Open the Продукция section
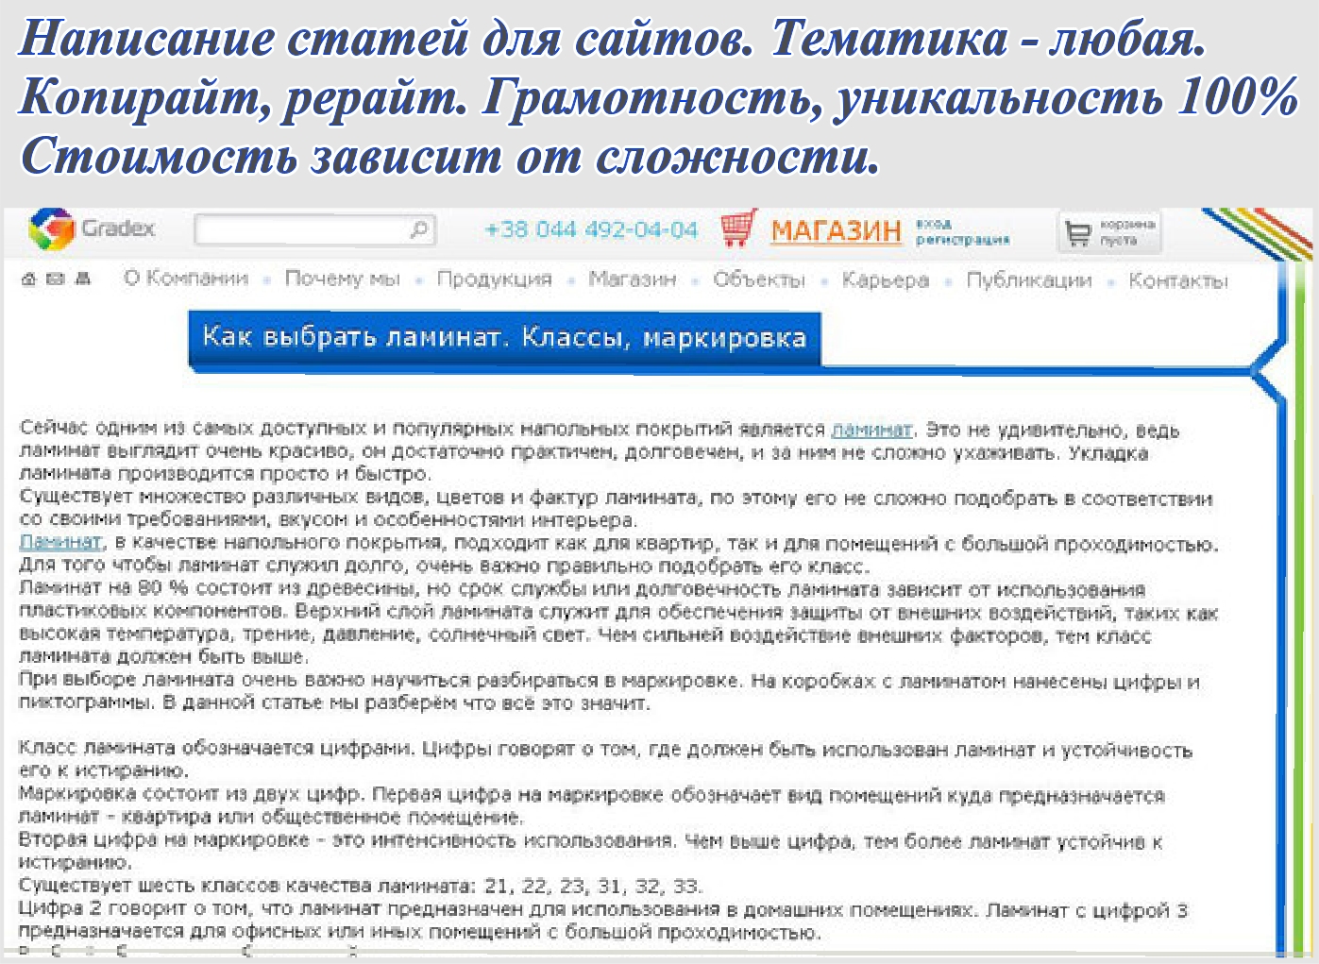 pos(494,279)
